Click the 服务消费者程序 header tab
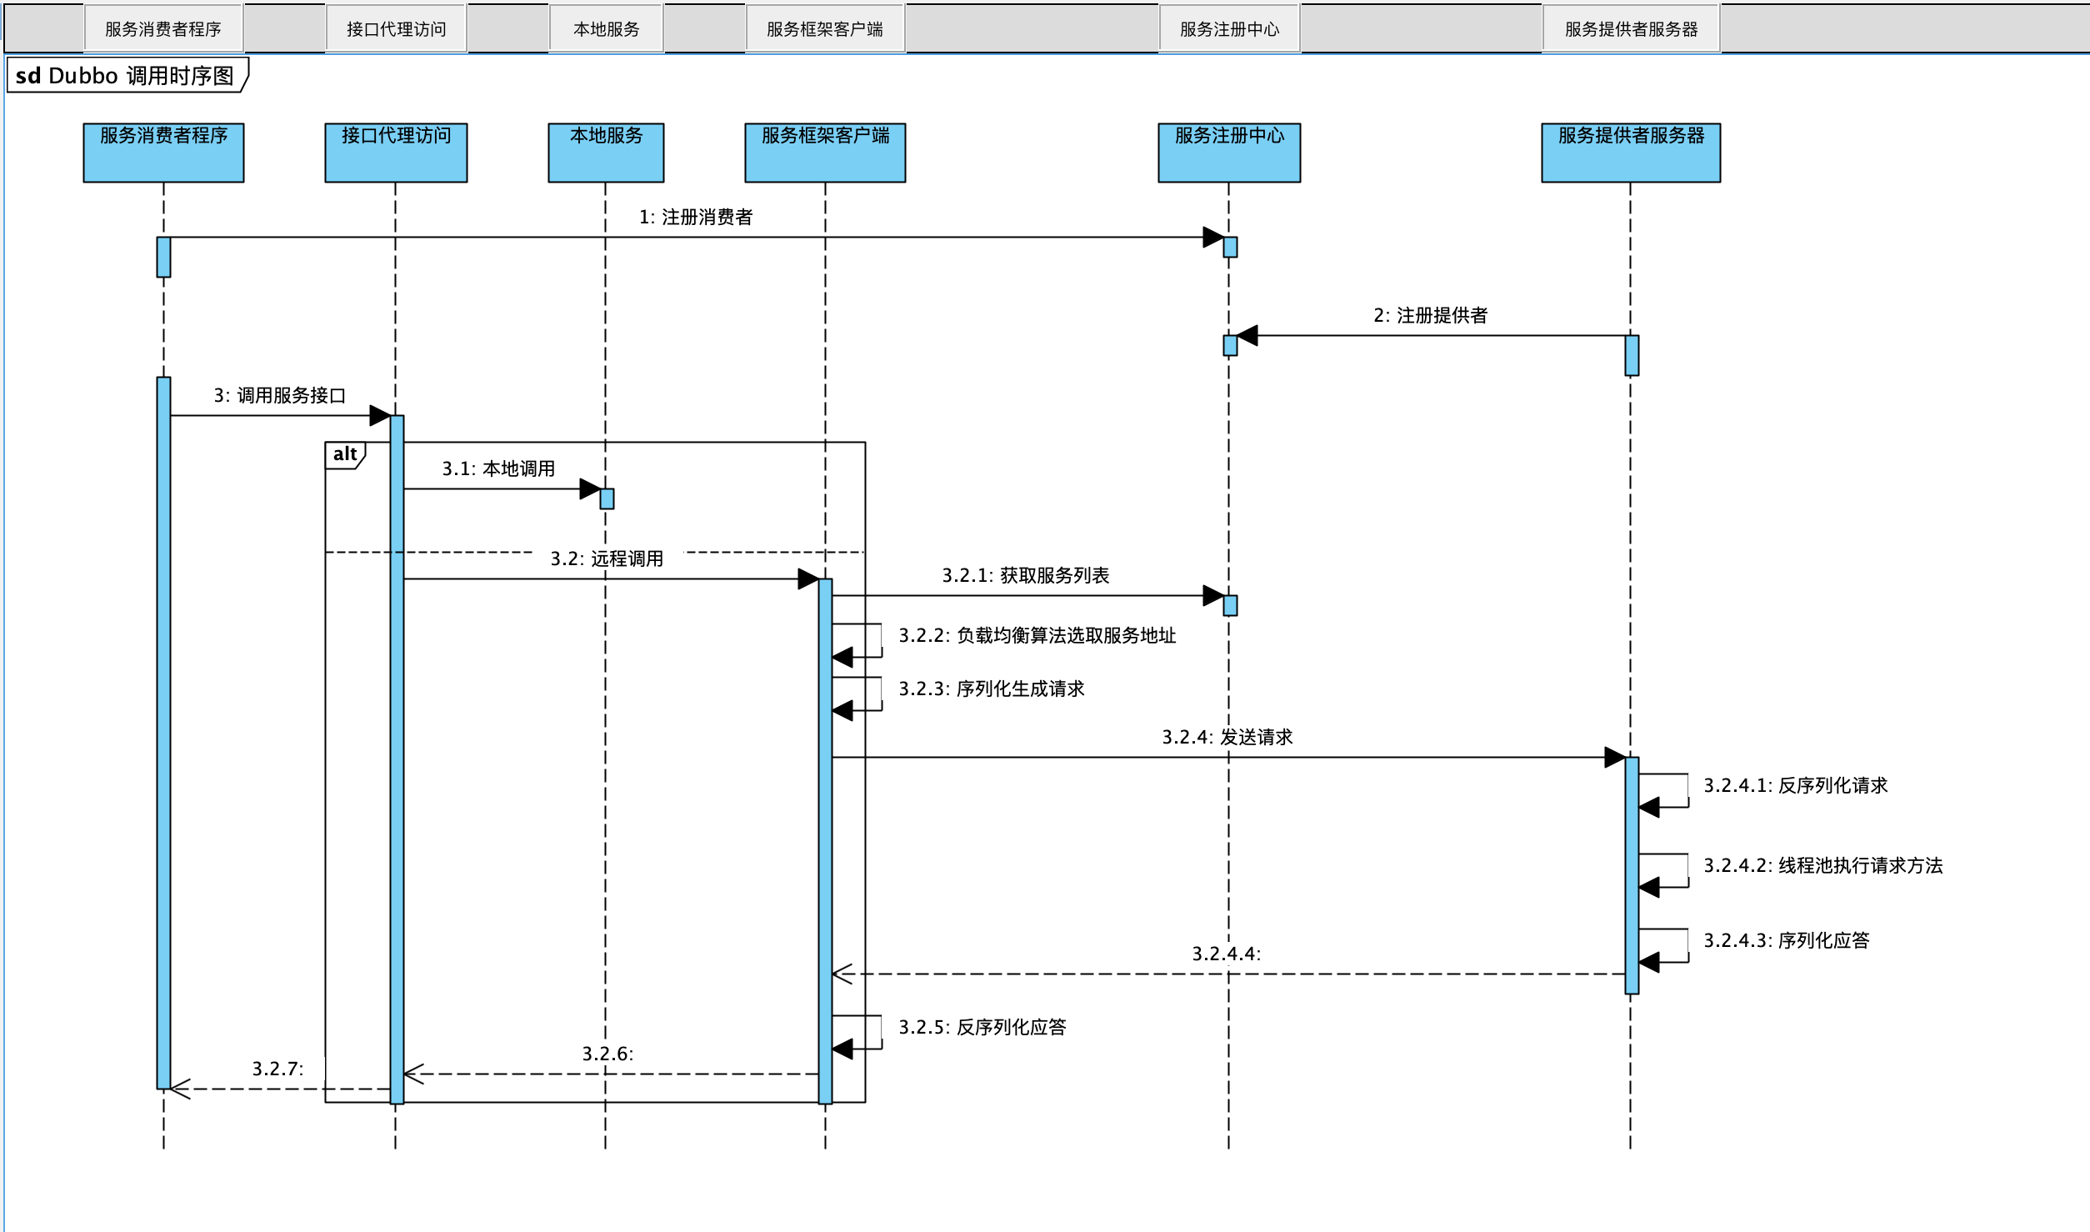The width and height of the screenshot is (2090, 1232). [163, 29]
